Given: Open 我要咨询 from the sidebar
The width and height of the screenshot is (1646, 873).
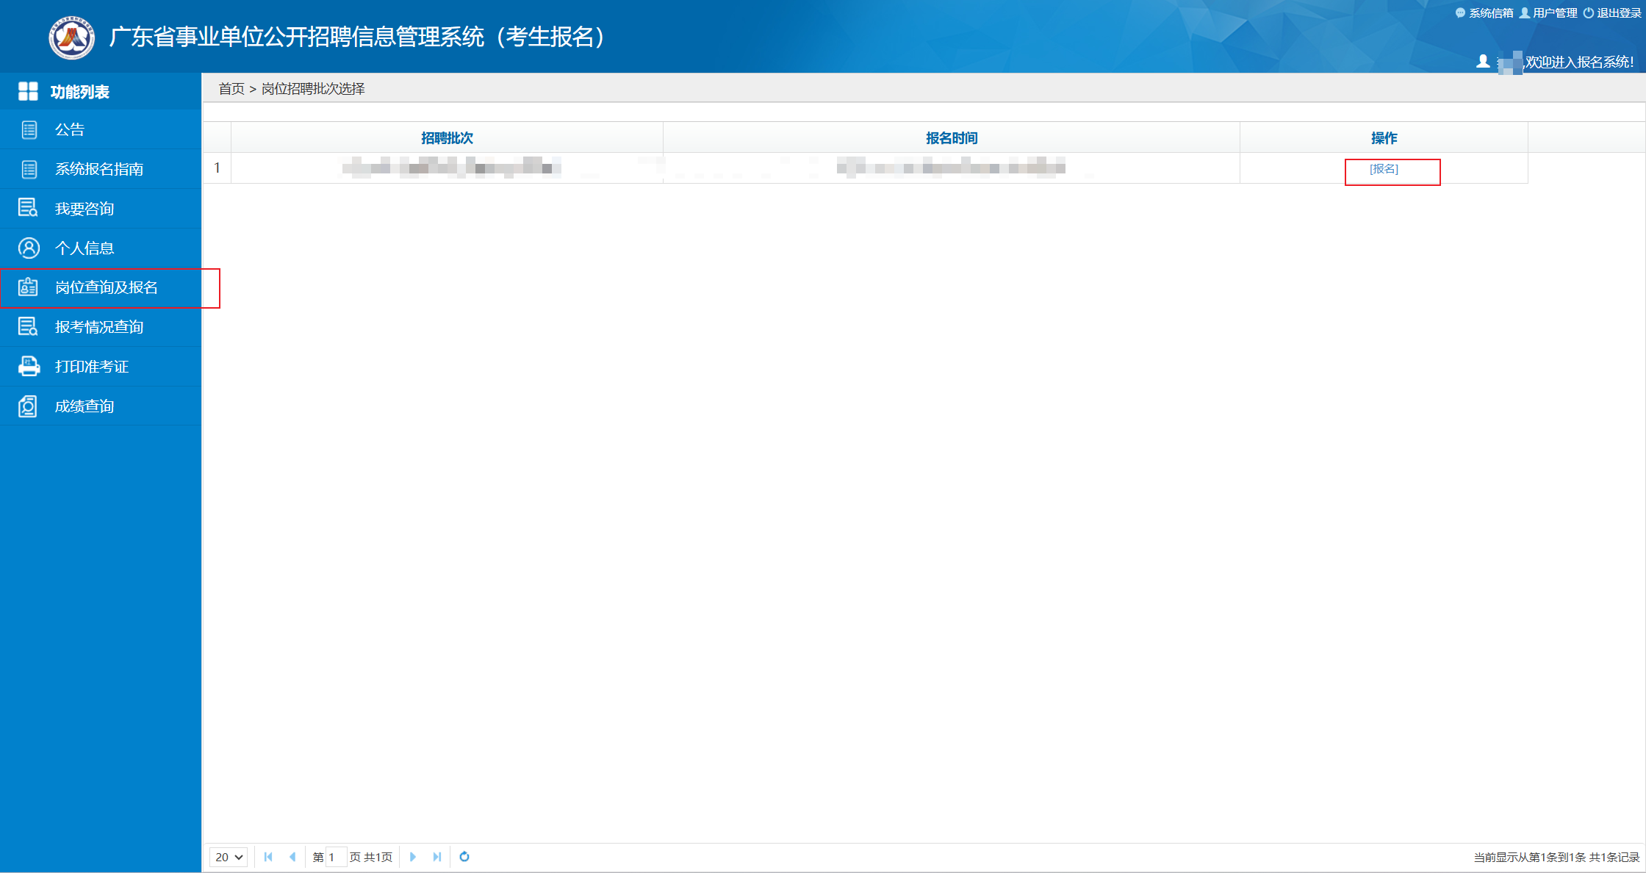Looking at the screenshot, I should 85,209.
